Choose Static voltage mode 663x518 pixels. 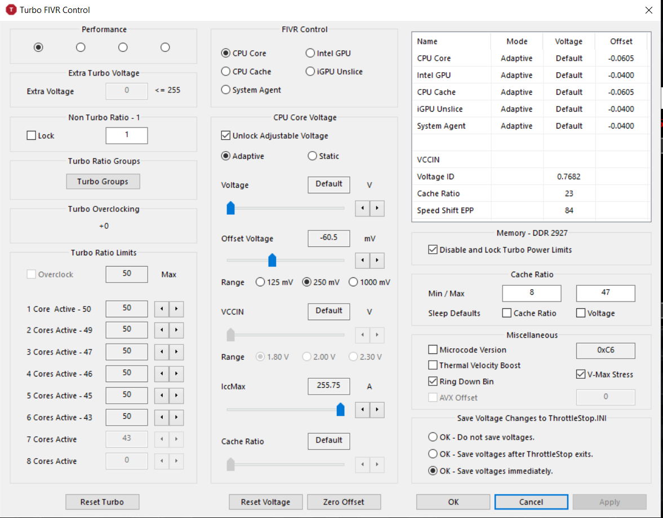point(323,156)
